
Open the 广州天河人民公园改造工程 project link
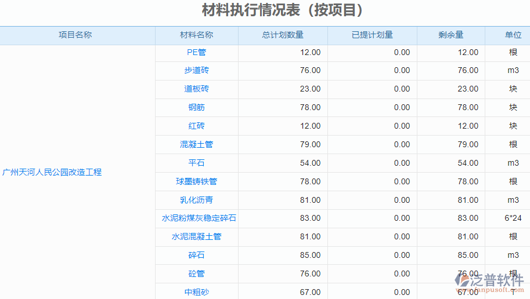point(52,172)
